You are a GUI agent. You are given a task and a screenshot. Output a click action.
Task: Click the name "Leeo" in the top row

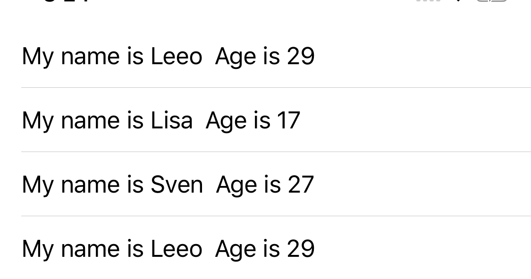176,56
